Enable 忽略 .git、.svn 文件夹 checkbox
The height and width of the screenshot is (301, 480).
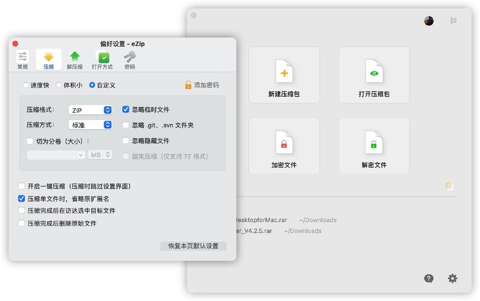tap(126, 125)
